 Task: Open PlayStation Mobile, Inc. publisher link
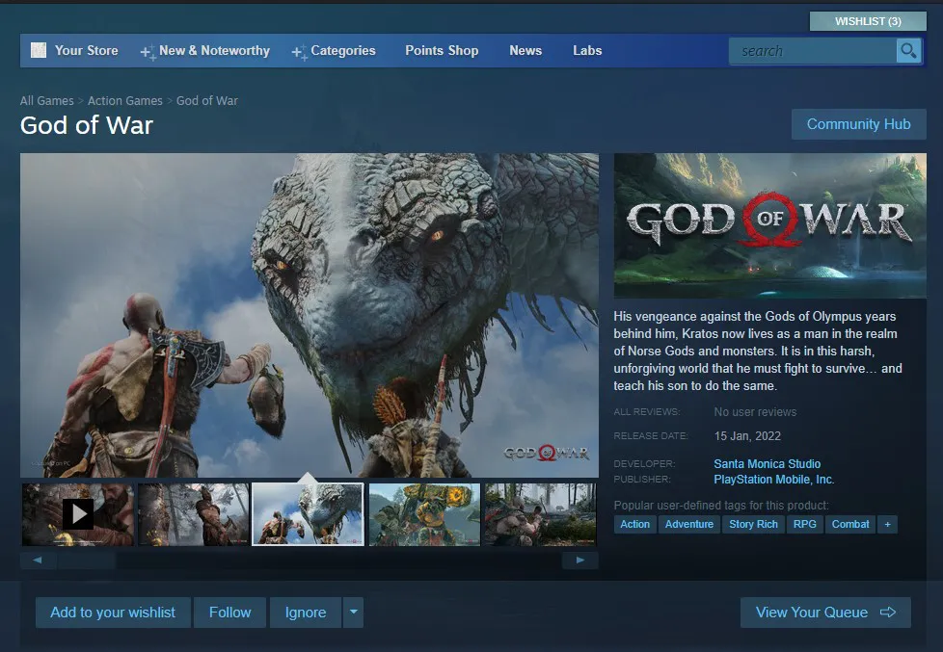(773, 479)
